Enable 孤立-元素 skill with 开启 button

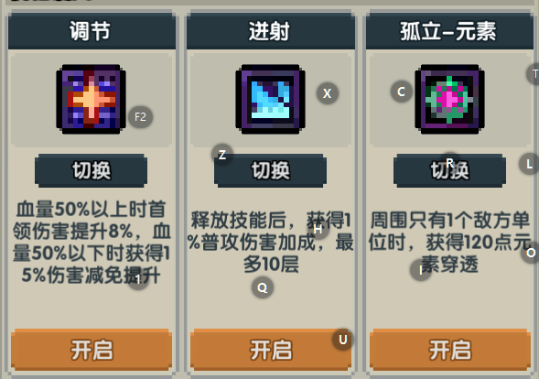[449, 350]
